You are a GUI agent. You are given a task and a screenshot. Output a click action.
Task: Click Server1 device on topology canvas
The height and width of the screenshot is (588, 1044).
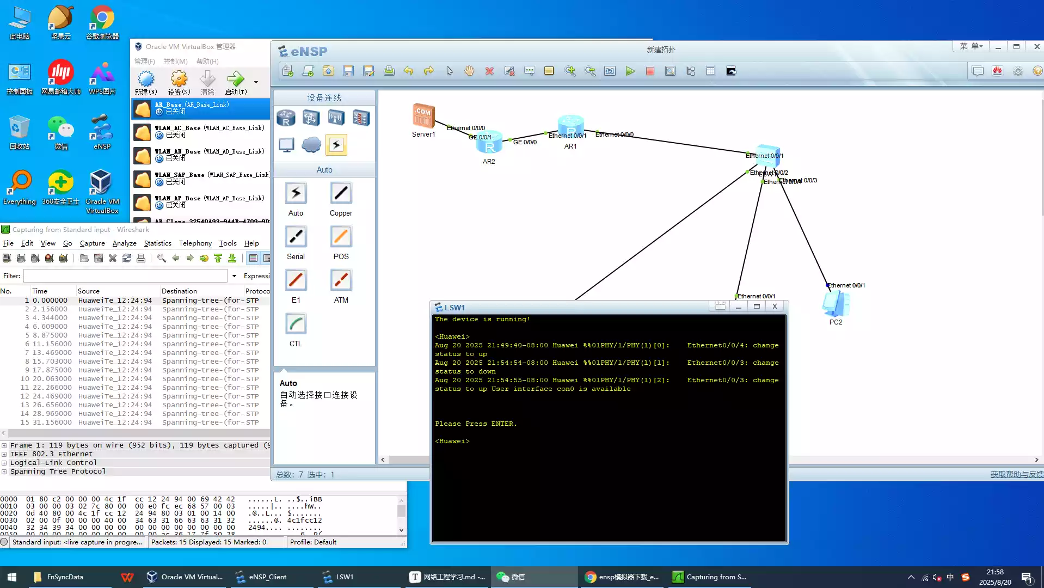pyautogui.click(x=423, y=115)
